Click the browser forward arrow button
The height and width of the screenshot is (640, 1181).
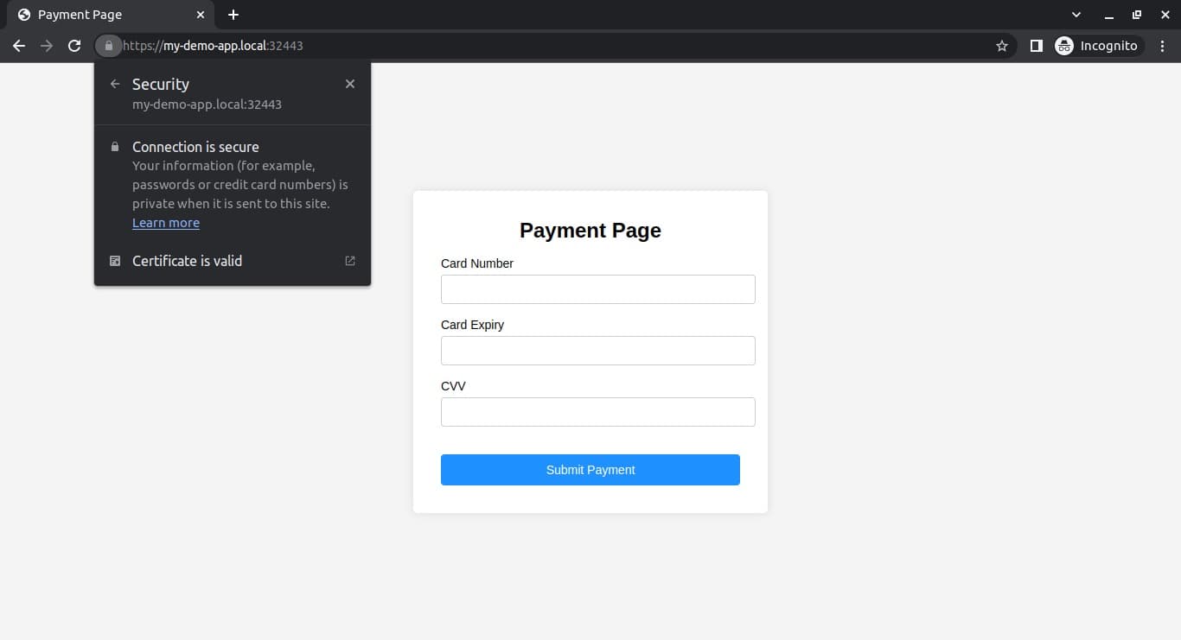coord(47,46)
